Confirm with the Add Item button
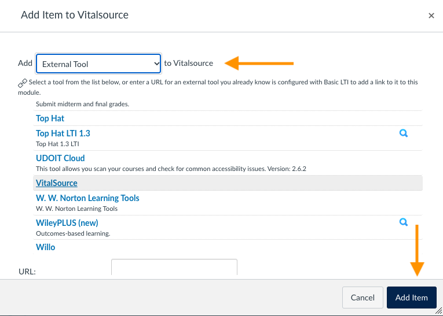Viewport: 443px width, 316px height. (411, 298)
